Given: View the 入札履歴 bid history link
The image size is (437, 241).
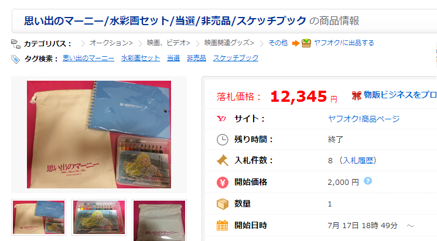Looking at the screenshot, I should coord(358,161).
